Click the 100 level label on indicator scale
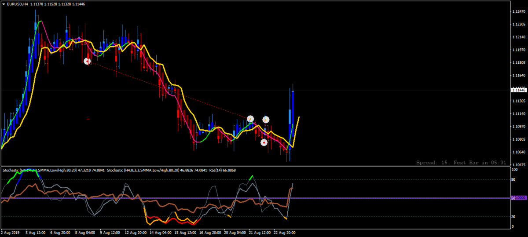528x237 pixels. [514, 169]
